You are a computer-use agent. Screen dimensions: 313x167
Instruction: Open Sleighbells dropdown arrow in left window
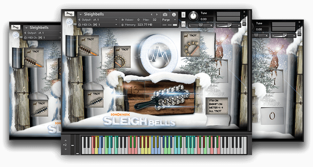coord(26,28)
